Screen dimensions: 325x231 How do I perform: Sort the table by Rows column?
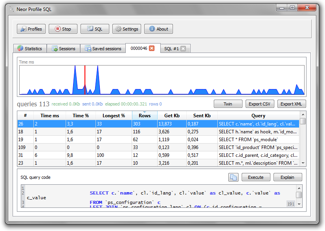coord(145,116)
